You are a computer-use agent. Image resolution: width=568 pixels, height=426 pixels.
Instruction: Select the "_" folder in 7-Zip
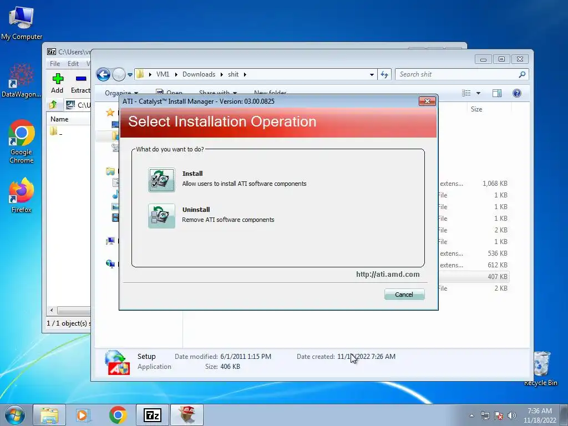click(x=56, y=132)
